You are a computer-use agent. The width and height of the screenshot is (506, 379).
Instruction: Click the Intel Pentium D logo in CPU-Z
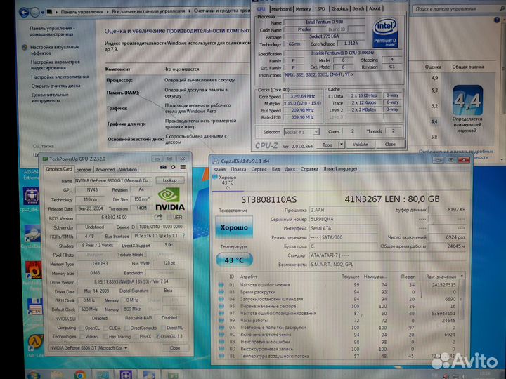coord(384,33)
